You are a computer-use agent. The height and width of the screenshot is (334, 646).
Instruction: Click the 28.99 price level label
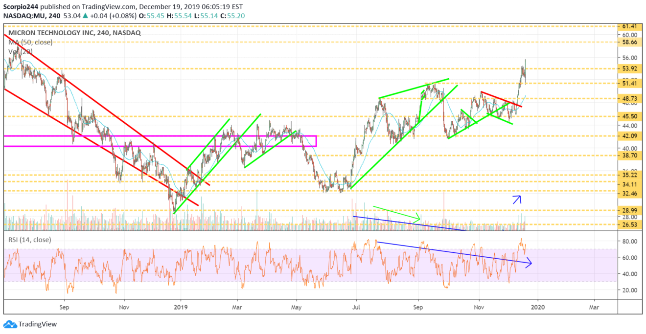(629, 210)
